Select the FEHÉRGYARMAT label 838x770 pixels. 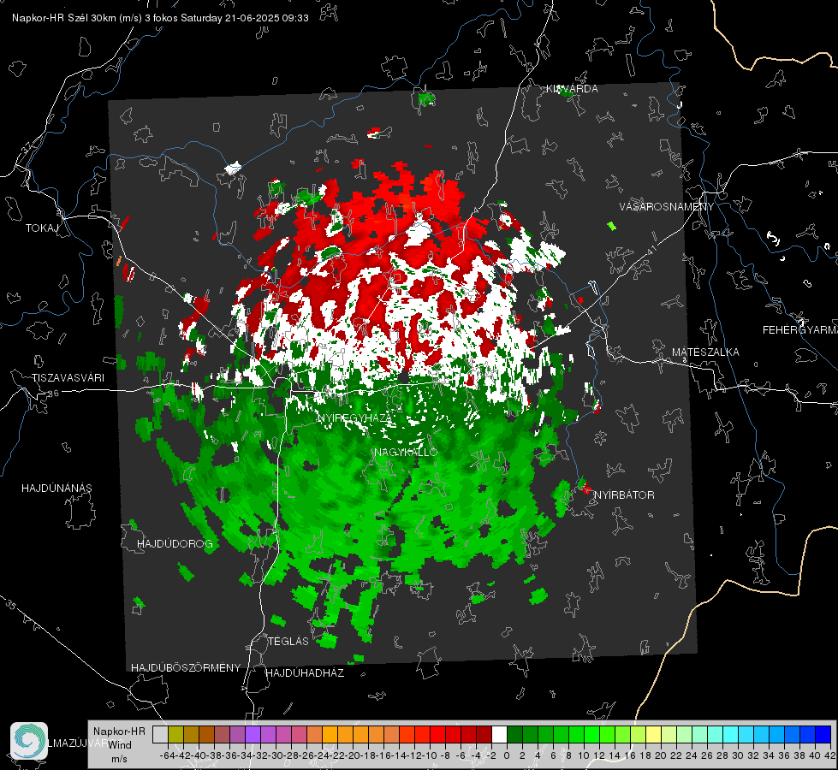[x=800, y=330]
